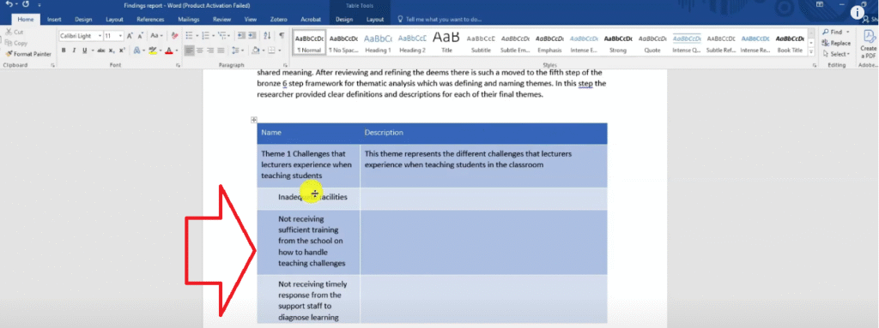
Task: Decrease font size with Shrink Font icon
Action: tap(141, 36)
